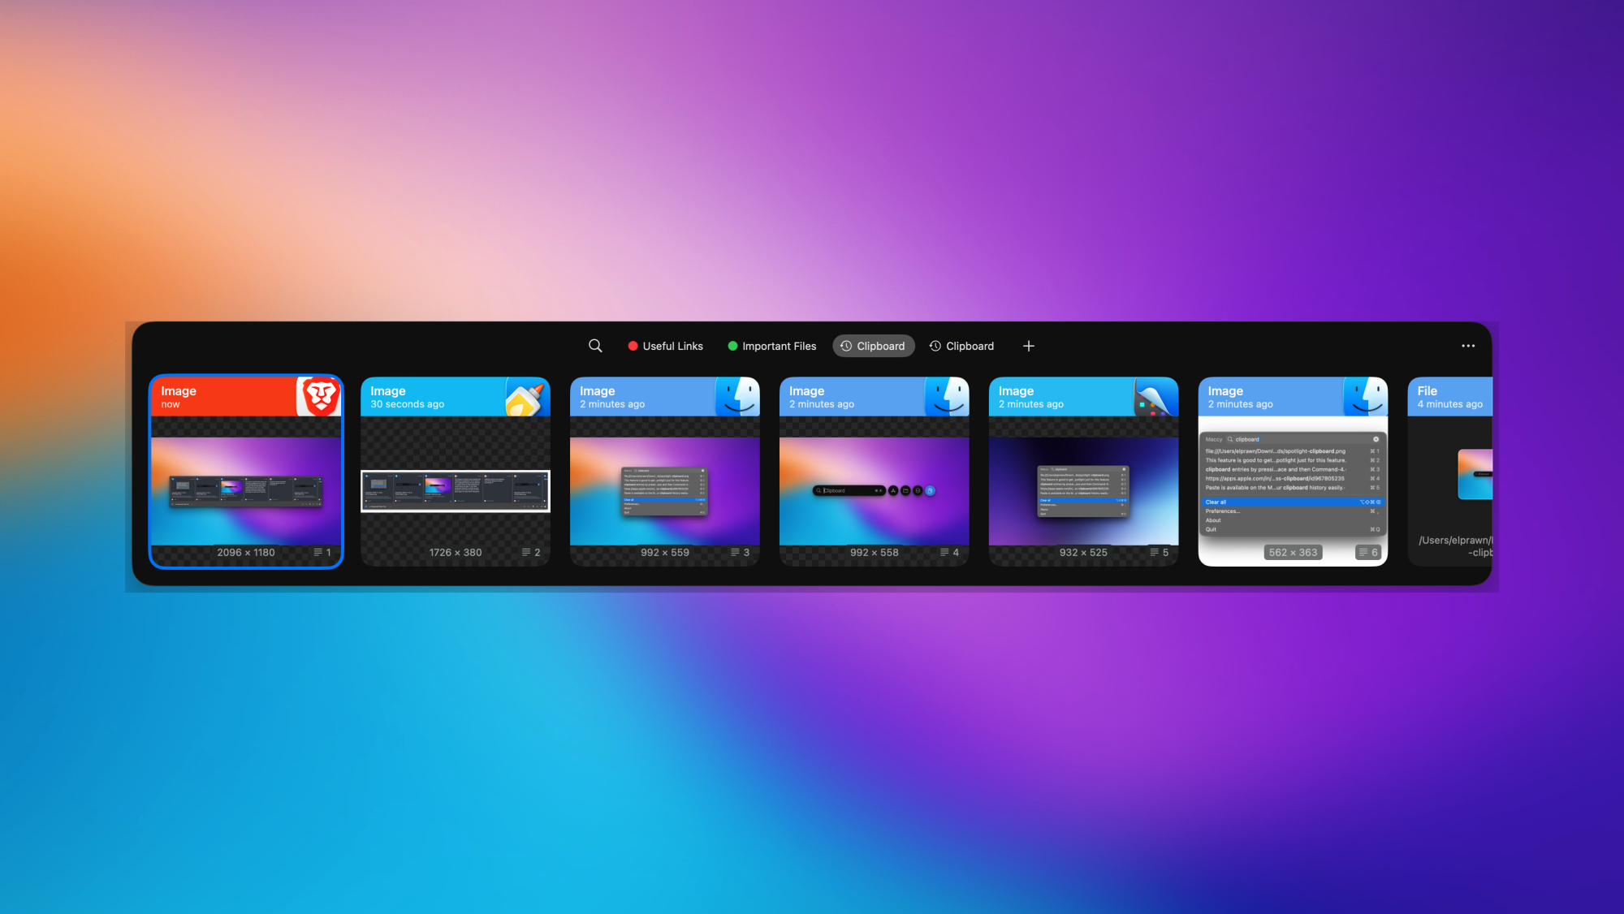Click the red dot on Useful Links
The height and width of the screenshot is (914, 1624).
pos(633,345)
